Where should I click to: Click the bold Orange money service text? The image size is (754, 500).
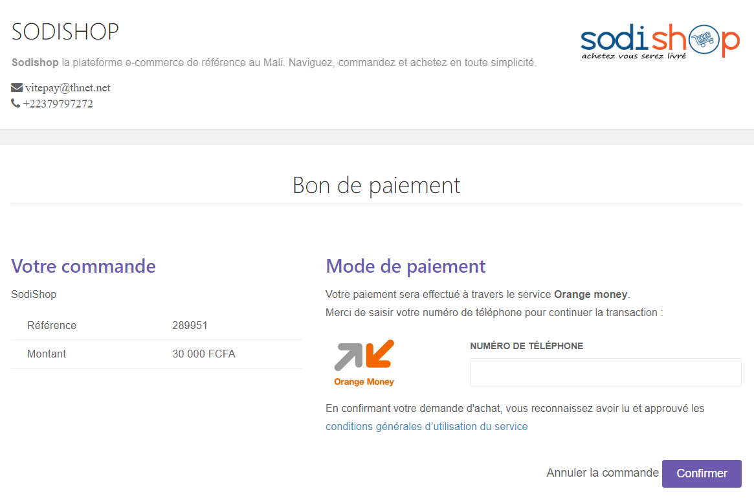[x=590, y=295]
